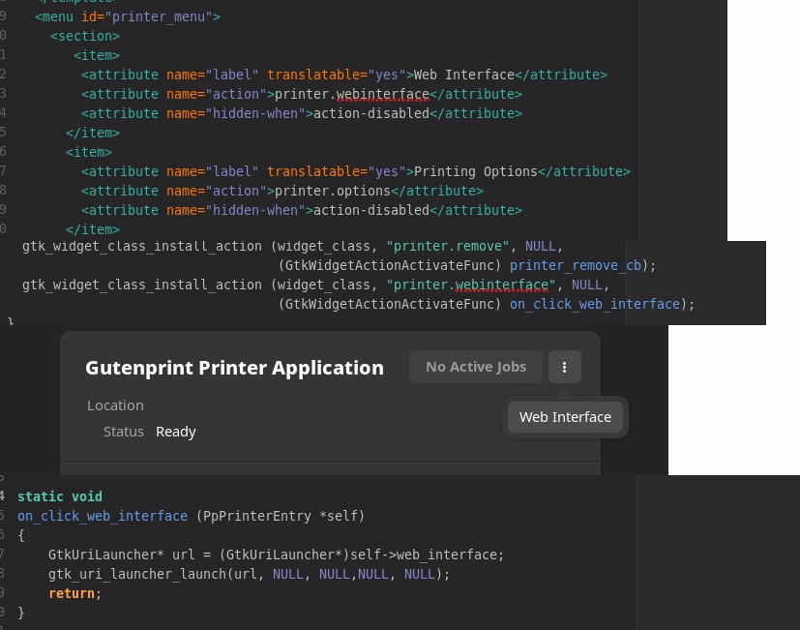Click printer.options in the XML action attribute
The width and height of the screenshot is (800, 630).
click(332, 191)
